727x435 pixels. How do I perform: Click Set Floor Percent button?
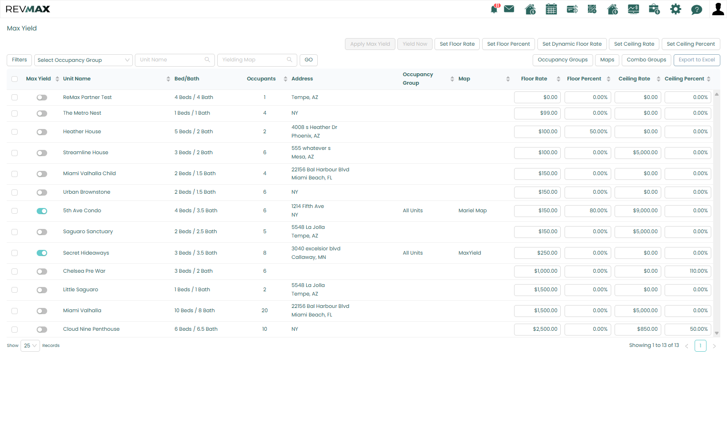[x=508, y=44]
